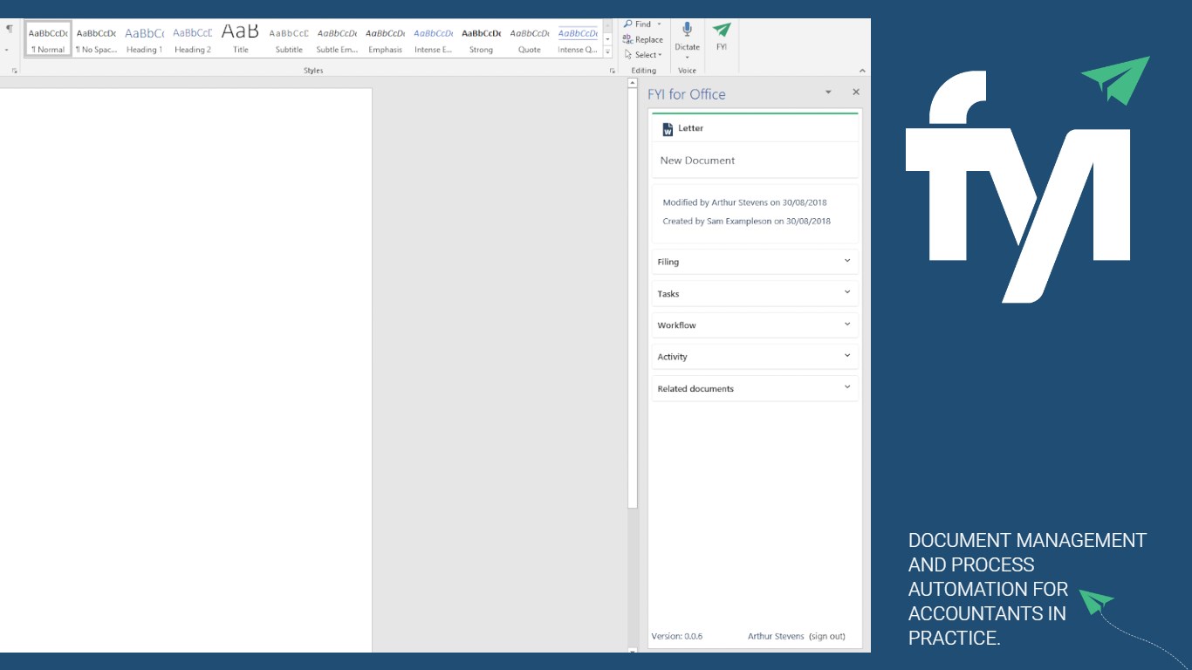Apply the Heading 2 style
This screenshot has height=670, width=1192.
point(192,39)
